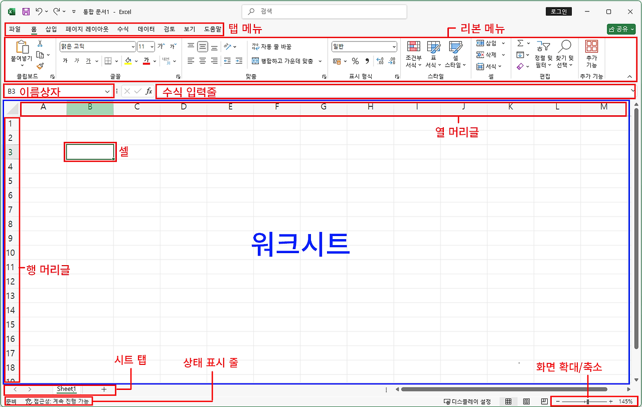The image size is (642, 407).
Task: Click the Clear eraser icon
Action: click(x=520, y=66)
